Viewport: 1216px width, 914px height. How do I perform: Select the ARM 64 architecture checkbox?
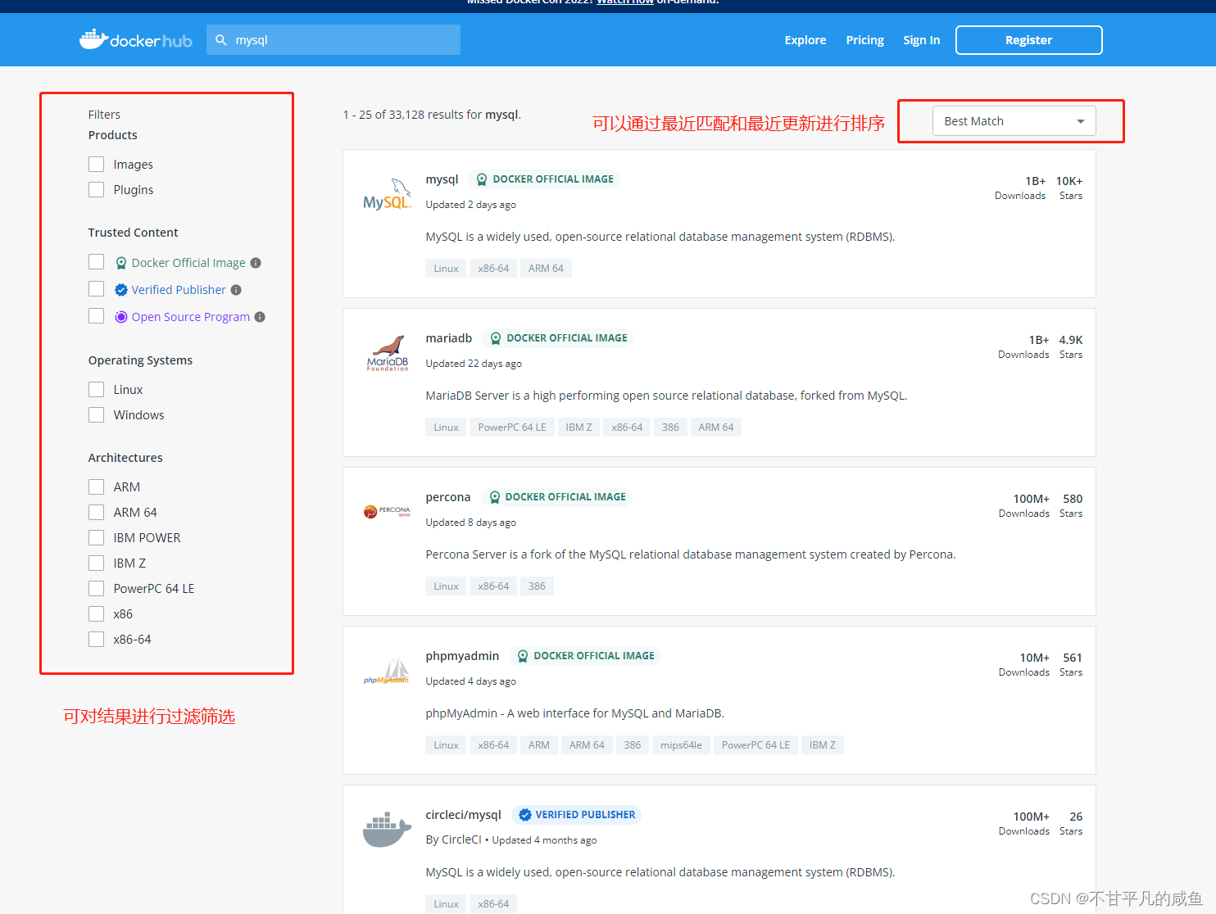tap(97, 513)
